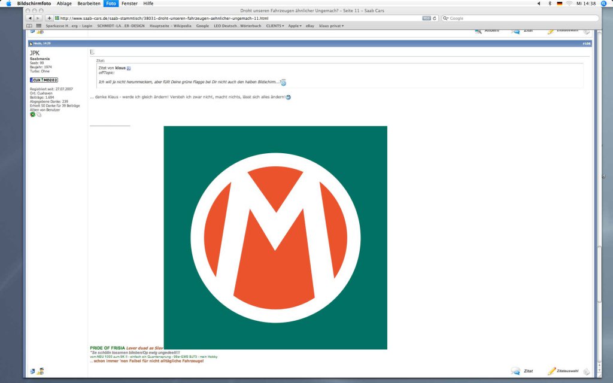Open the eBay bookmark
613x383 pixels.
pos(310,26)
